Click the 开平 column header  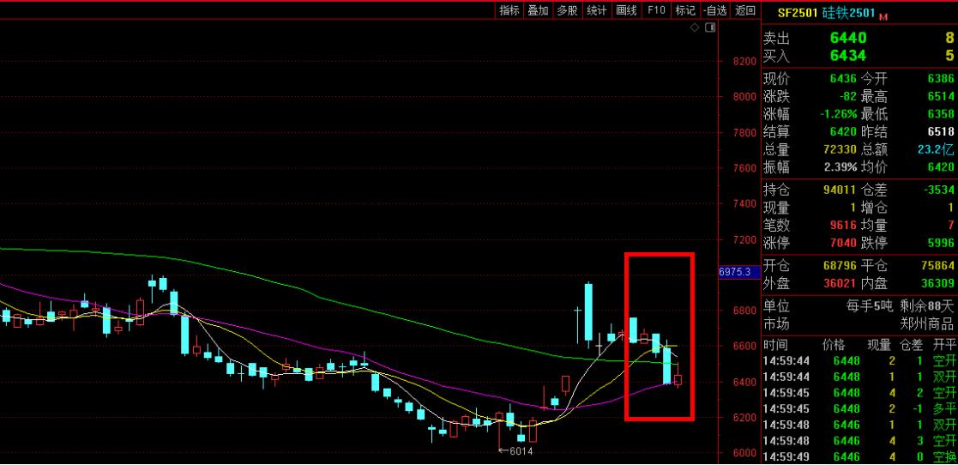point(944,344)
